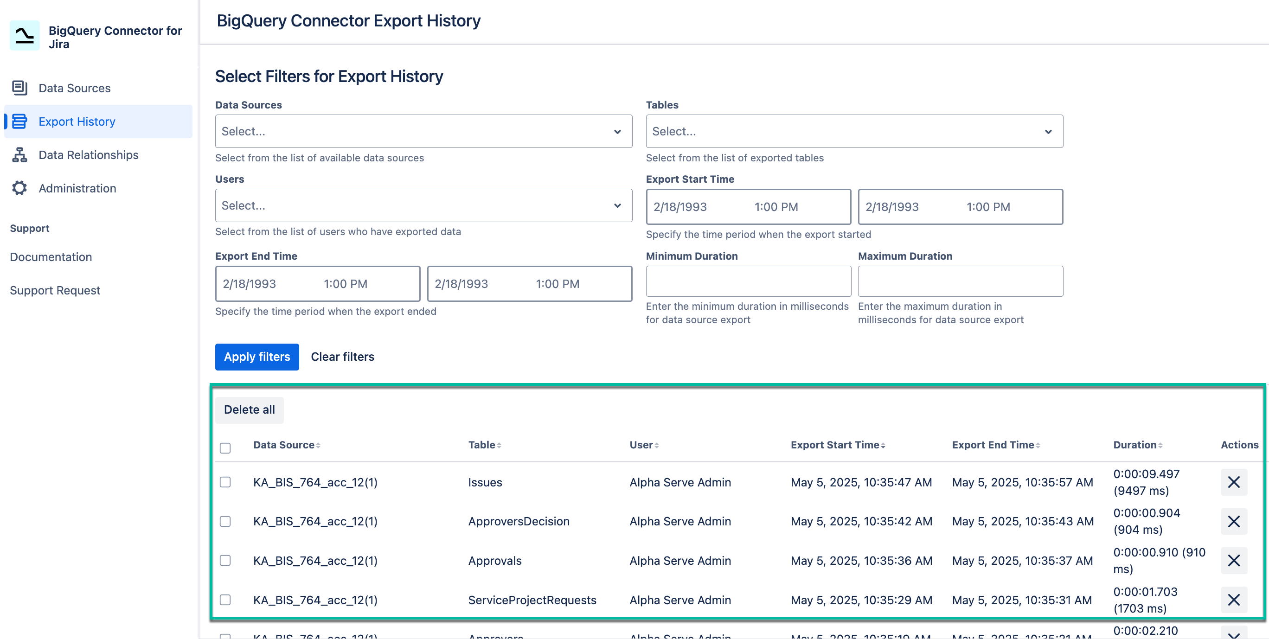The image size is (1269, 639).
Task: Click the Export History sidebar icon
Action: pyautogui.click(x=19, y=121)
